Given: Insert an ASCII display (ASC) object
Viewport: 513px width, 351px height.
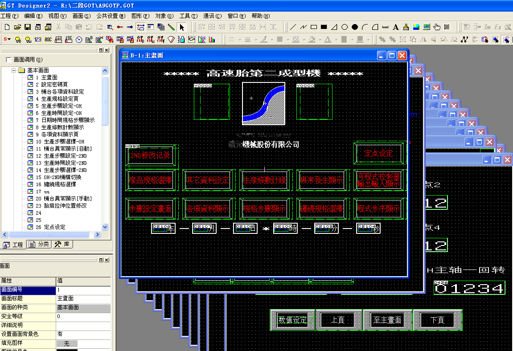Looking at the screenshot, I should click(48, 40).
